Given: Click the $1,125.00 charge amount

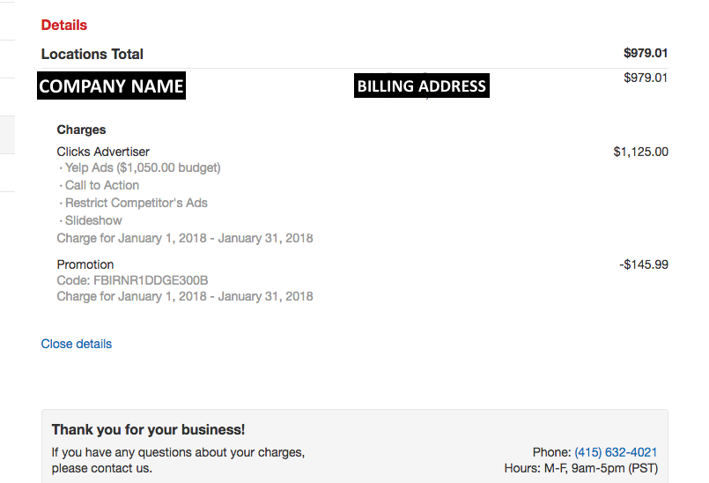Looking at the screenshot, I should click(640, 152).
